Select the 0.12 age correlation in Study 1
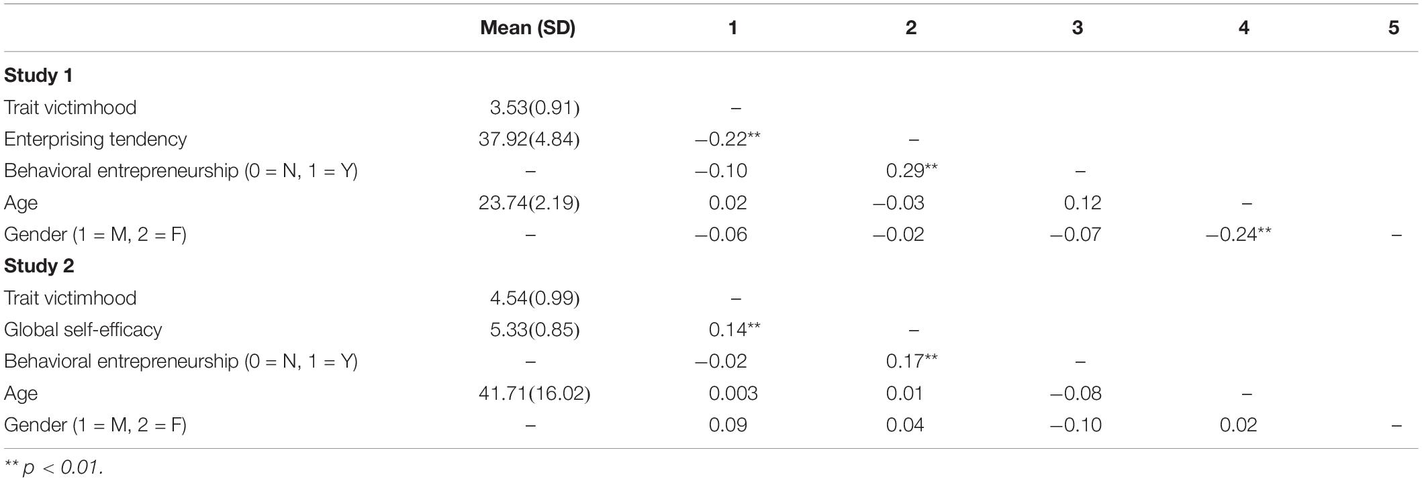Viewport: 1422px width, 481px height. coord(1082,203)
